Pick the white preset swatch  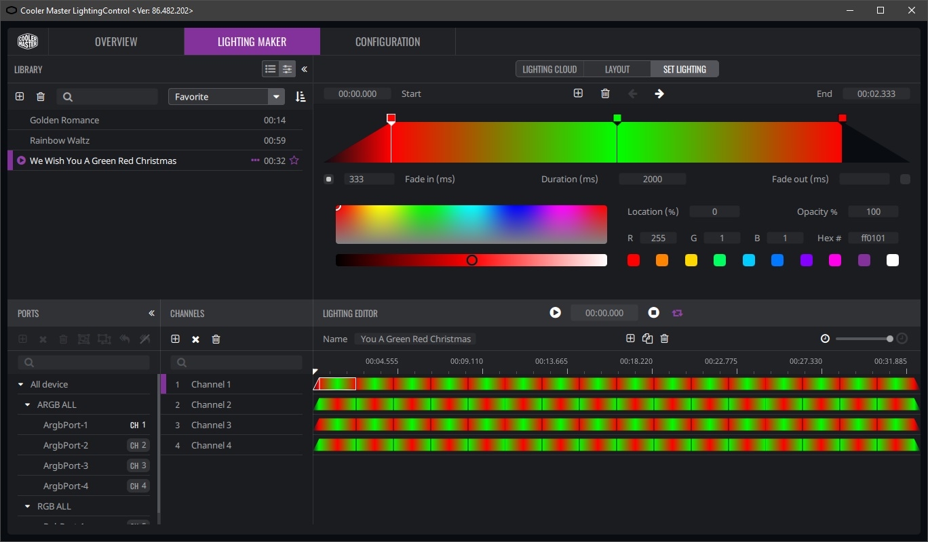click(893, 260)
